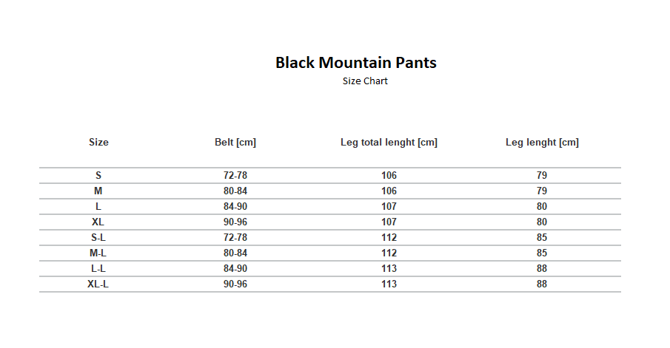Image resolution: width=670 pixels, height=348 pixels.
Task: Select the S size row label
Action: pyautogui.click(x=98, y=176)
